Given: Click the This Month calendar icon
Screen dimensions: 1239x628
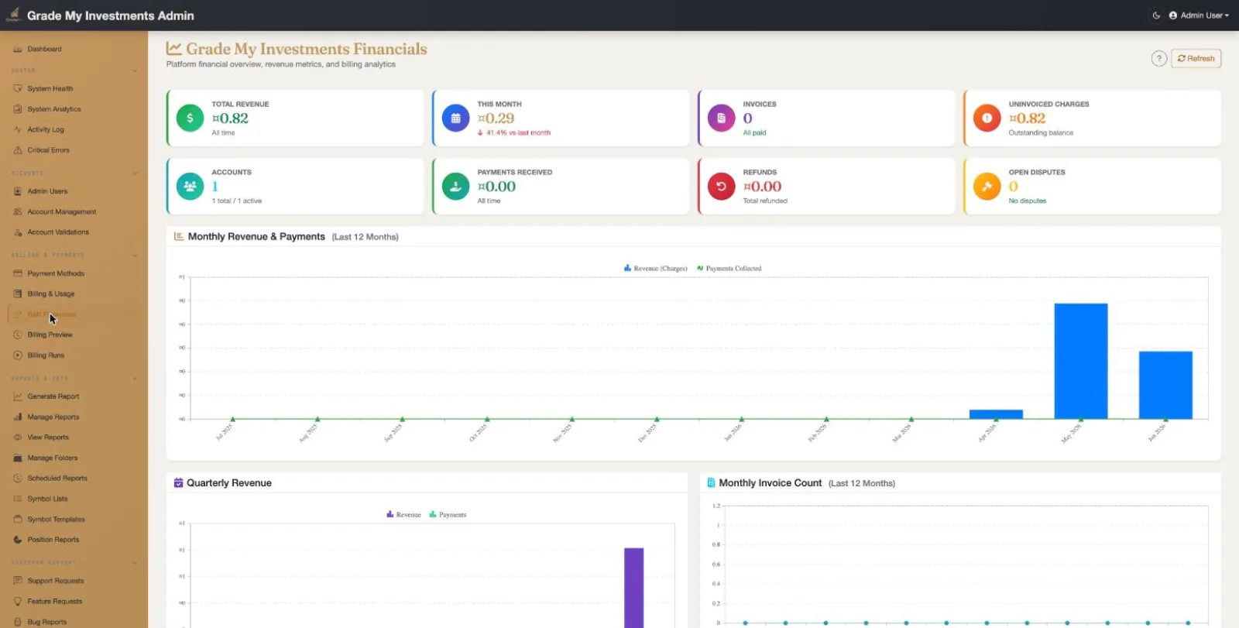Looking at the screenshot, I should point(456,118).
